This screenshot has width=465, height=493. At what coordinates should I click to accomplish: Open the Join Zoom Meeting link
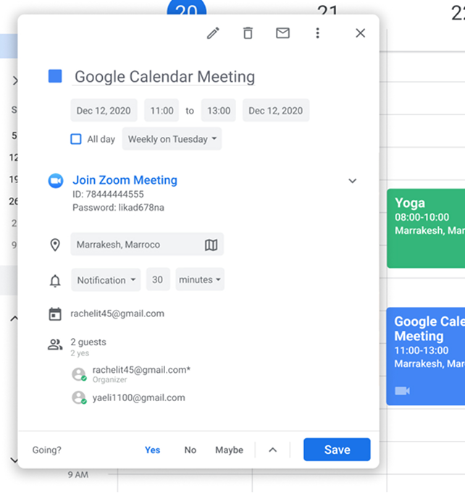(x=125, y=180)
